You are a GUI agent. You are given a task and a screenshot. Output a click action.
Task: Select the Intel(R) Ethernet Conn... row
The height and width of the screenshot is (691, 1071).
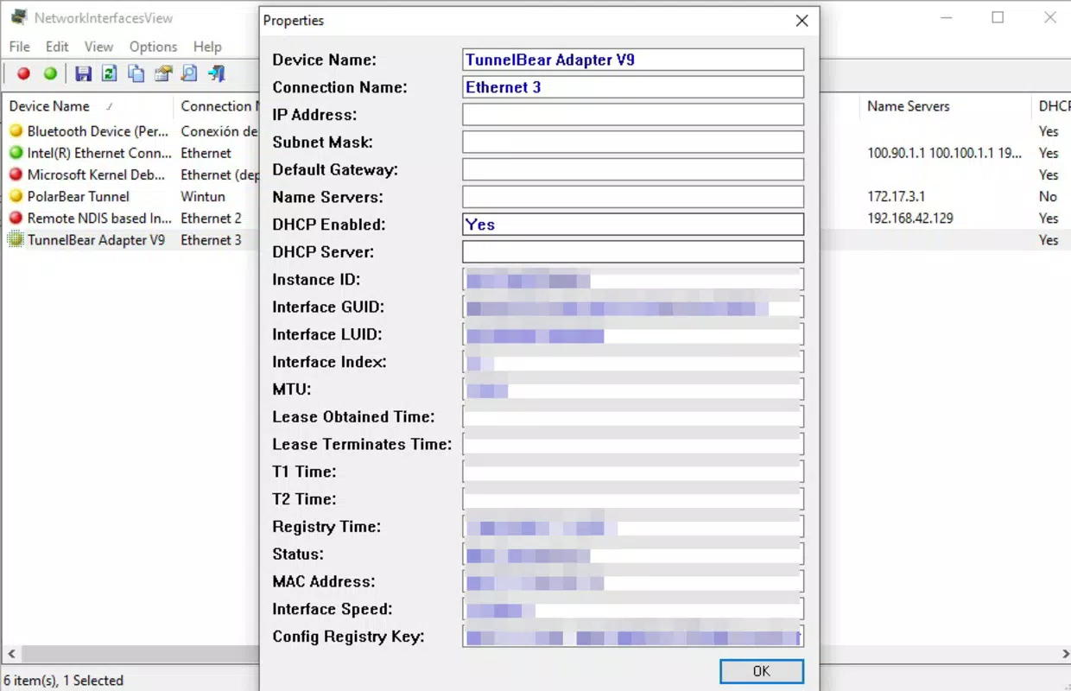(x=99, y=153)
